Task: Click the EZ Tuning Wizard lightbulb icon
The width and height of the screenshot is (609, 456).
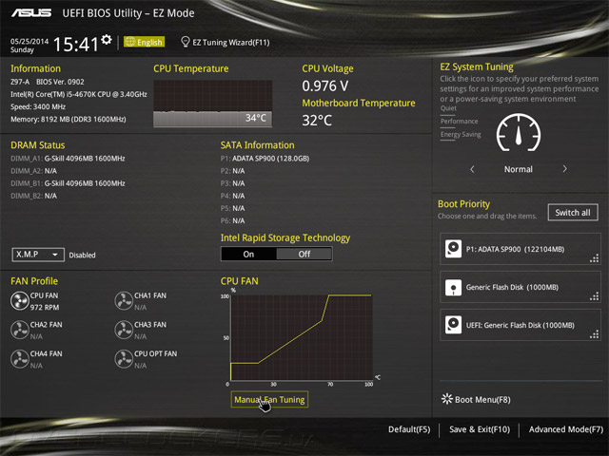Action: [186, 42]
